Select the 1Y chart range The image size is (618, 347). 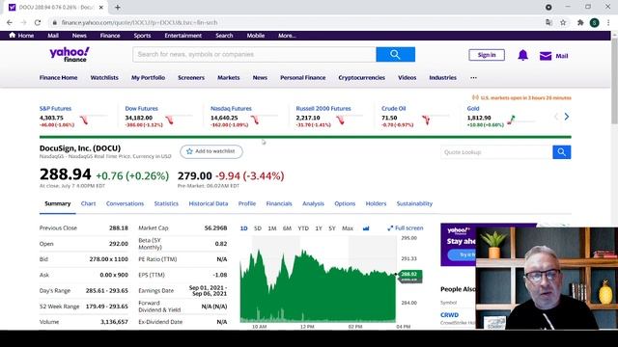click(x=319, y=228)
